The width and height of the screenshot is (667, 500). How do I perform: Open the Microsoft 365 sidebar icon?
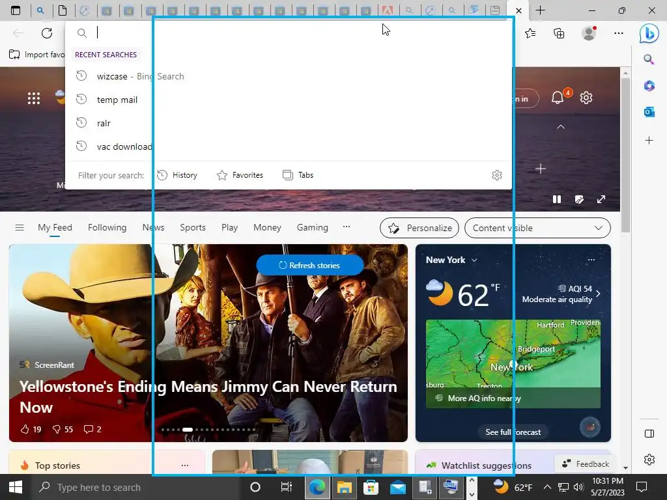649,85
